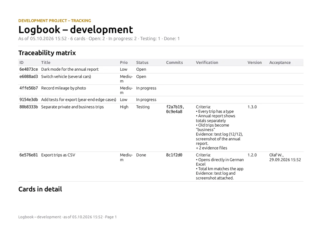Click 'Separate private and business trips' title
This screenshot has height=228, width=322.
click(72, 107)
